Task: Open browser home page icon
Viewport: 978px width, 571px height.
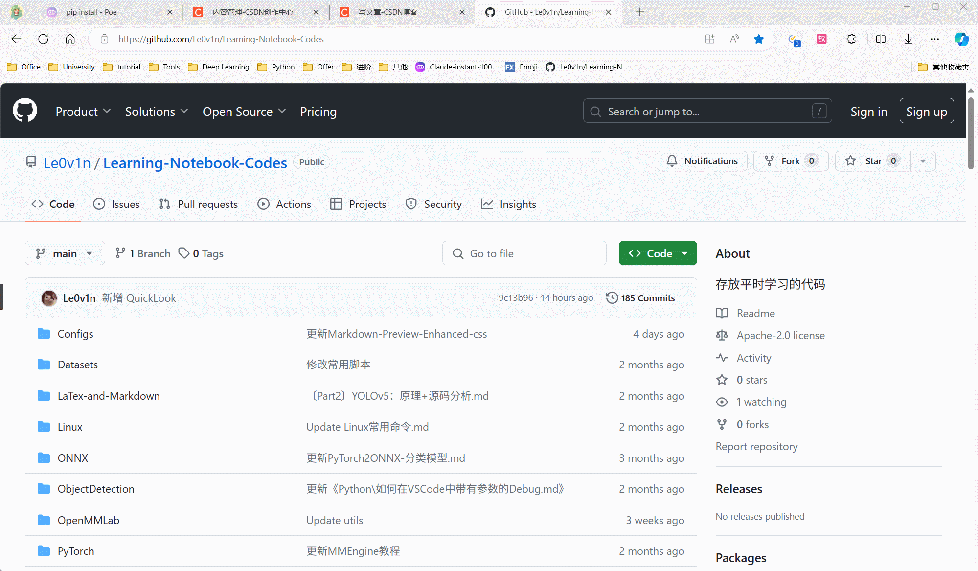Action: point(70,39)
